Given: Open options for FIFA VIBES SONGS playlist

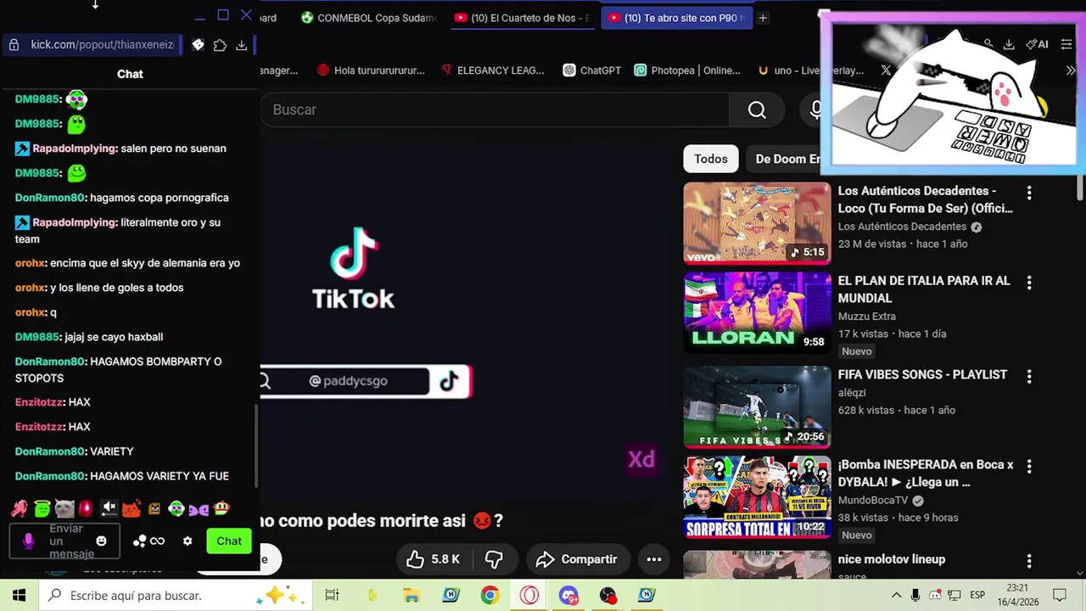Looking at the screenshot, I should coord(1029,376).
